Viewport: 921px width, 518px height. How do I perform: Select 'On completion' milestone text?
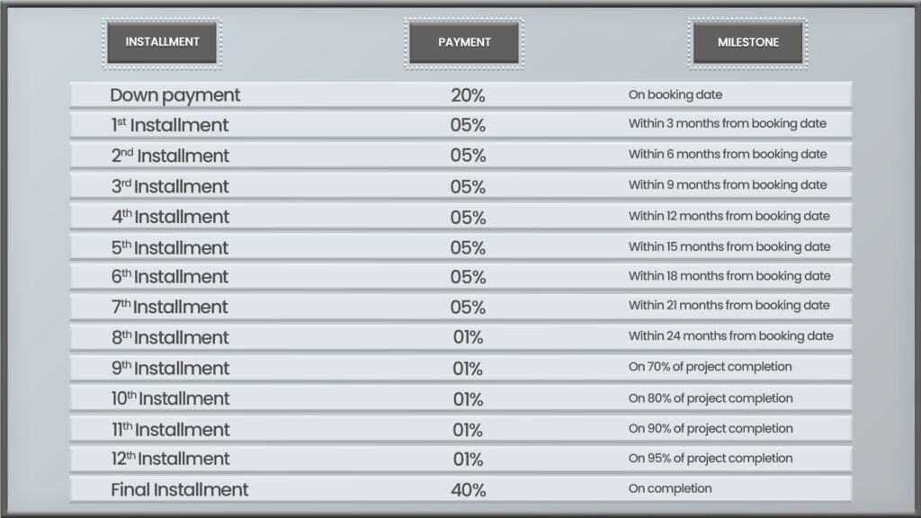pos(670,488)
